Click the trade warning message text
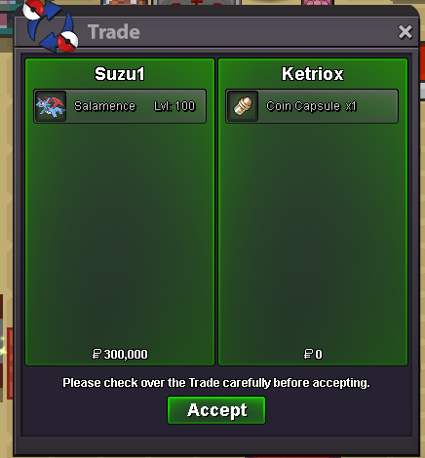 click(216, 383)
